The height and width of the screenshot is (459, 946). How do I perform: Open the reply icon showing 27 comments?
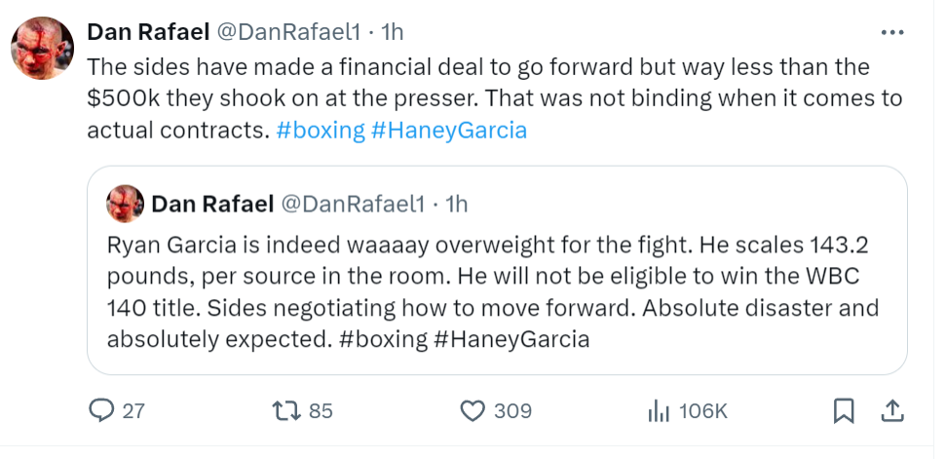click(x=101, y=410)
